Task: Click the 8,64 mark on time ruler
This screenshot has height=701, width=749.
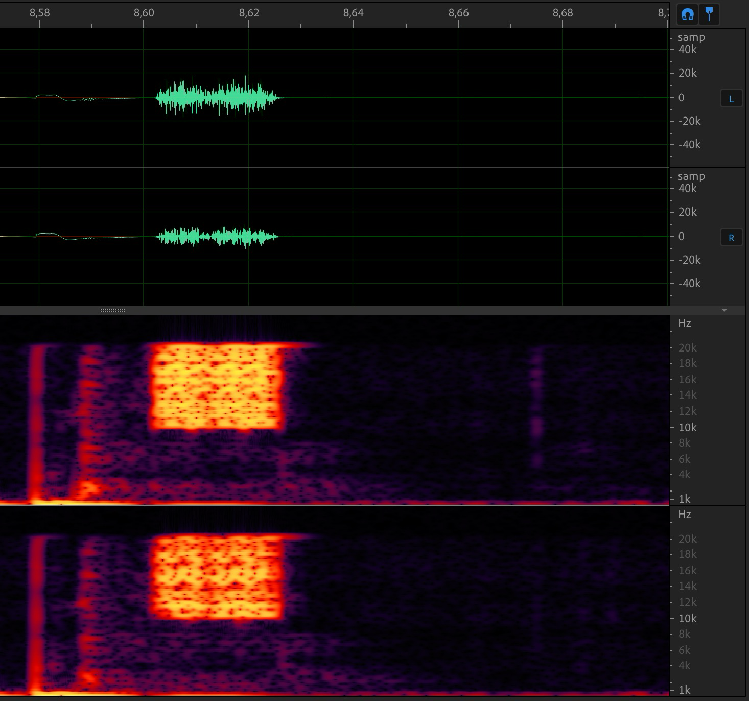Action: click(x=353, y=13)
